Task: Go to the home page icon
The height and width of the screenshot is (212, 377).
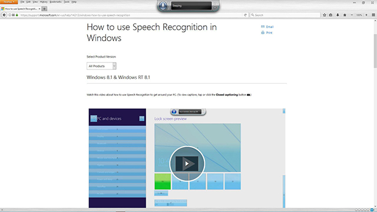Action: [x=345, y=15]
